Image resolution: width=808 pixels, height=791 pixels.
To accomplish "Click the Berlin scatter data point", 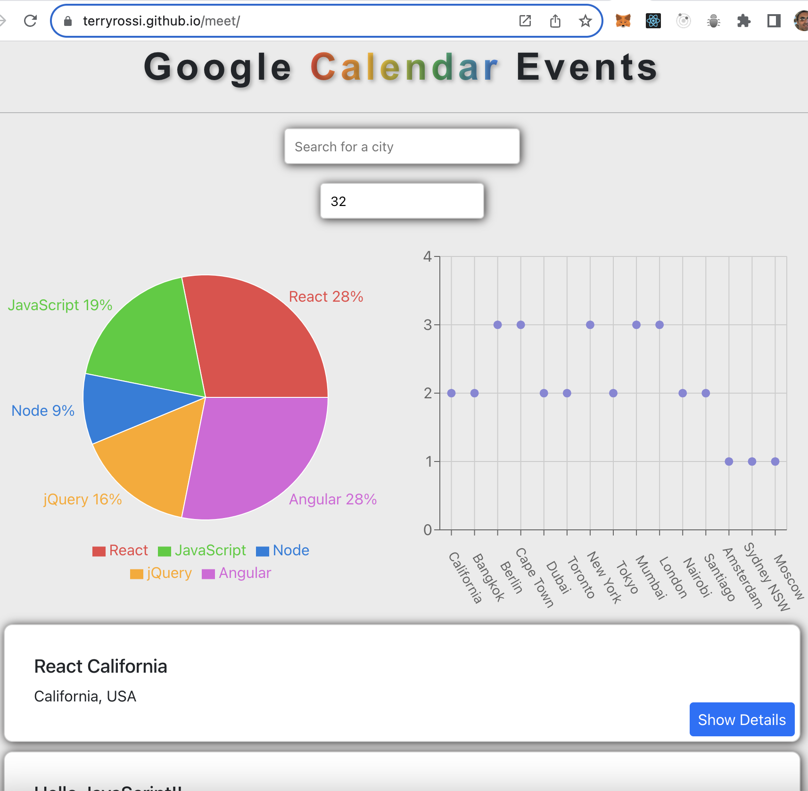I will (497, 325).
